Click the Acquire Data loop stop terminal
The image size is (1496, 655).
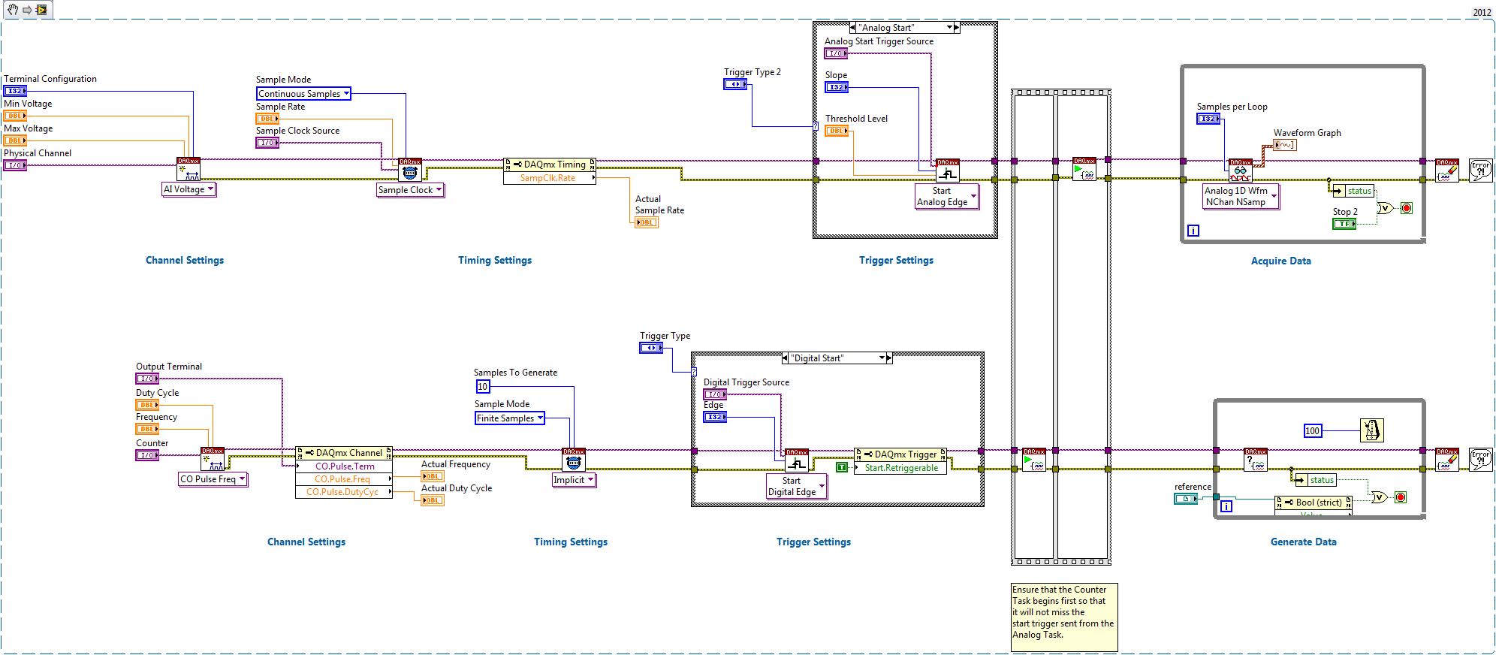click(1407, 208)
